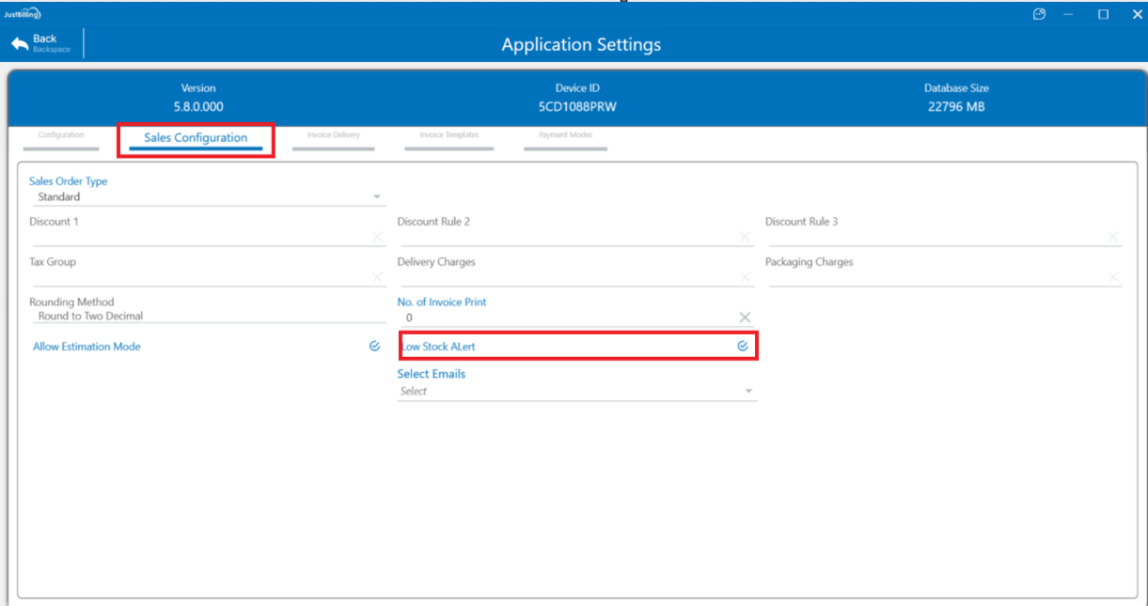Screen dimensions: 1148x606
Task: Open the Invoice Delivery tab
Action: [333, 136]
